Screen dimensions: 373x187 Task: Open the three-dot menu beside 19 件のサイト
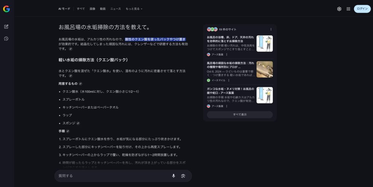[271, 29]
